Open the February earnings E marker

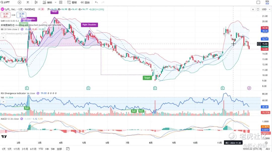[27, 88]
